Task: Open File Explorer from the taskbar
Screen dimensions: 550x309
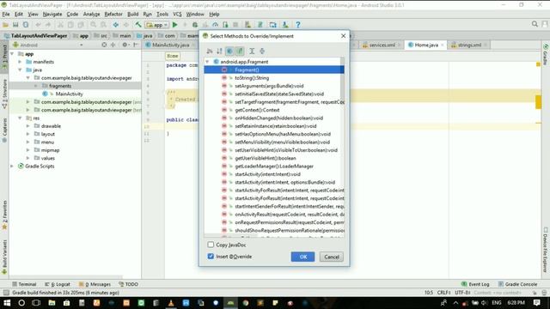Action: (52, 303)
